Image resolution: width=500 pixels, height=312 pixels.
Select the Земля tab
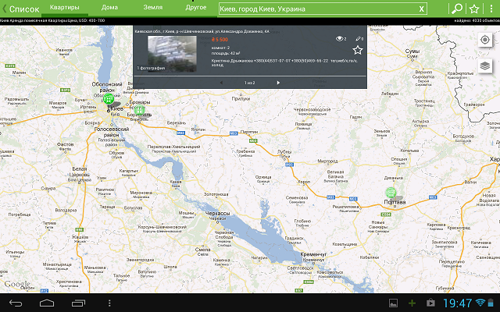[153, 8]
